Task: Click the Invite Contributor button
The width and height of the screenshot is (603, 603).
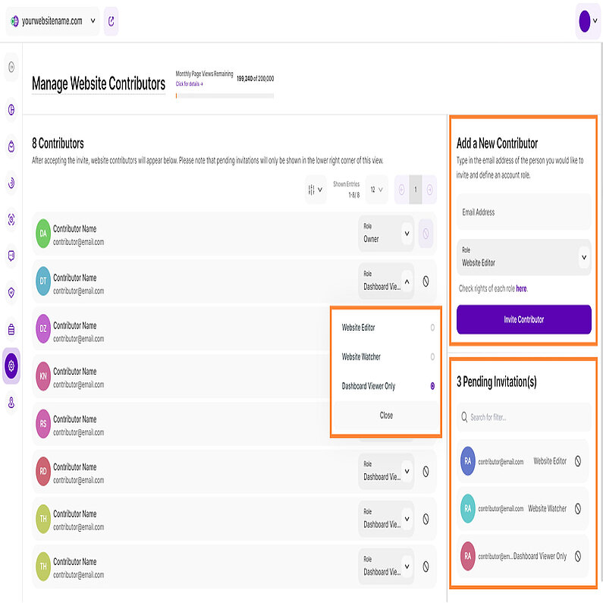Action: 523,319
